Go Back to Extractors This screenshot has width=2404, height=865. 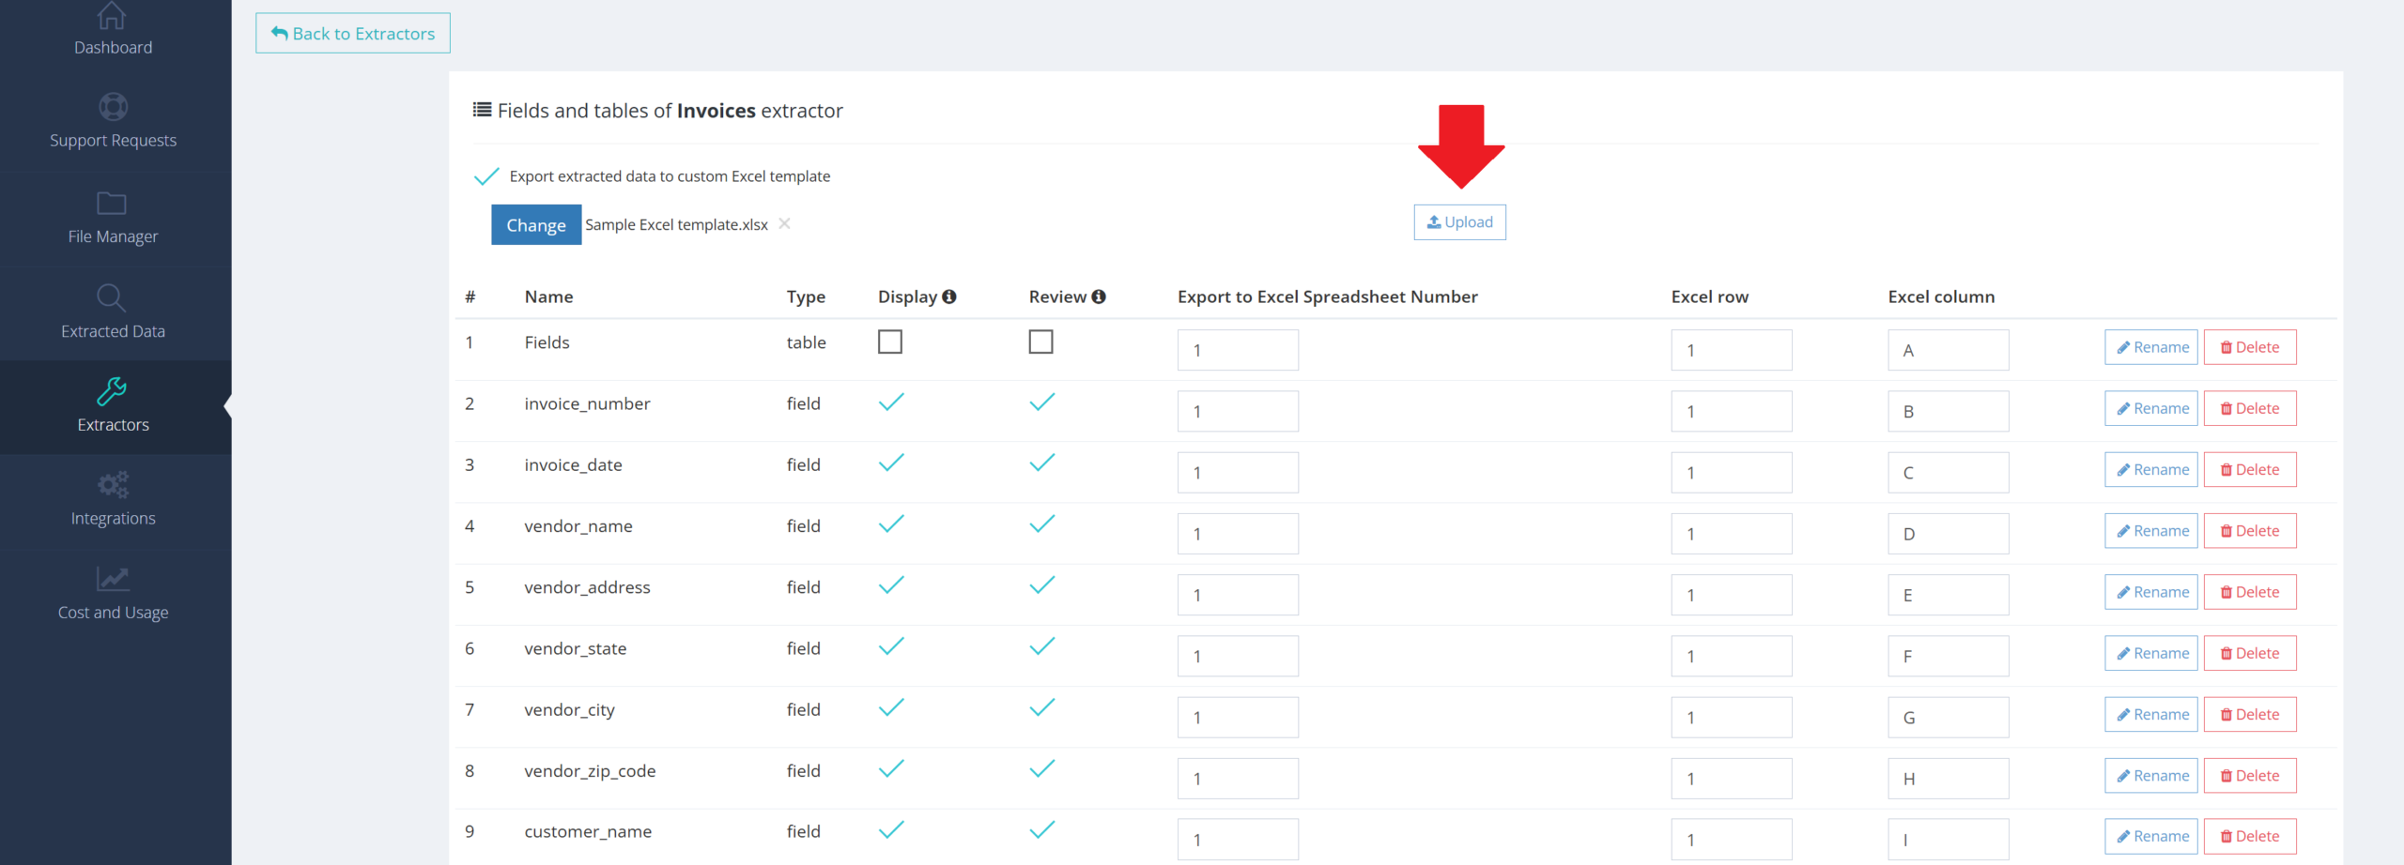point(353,34)
